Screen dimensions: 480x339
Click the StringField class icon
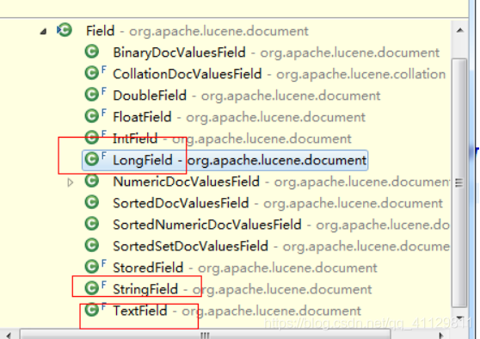92,288
